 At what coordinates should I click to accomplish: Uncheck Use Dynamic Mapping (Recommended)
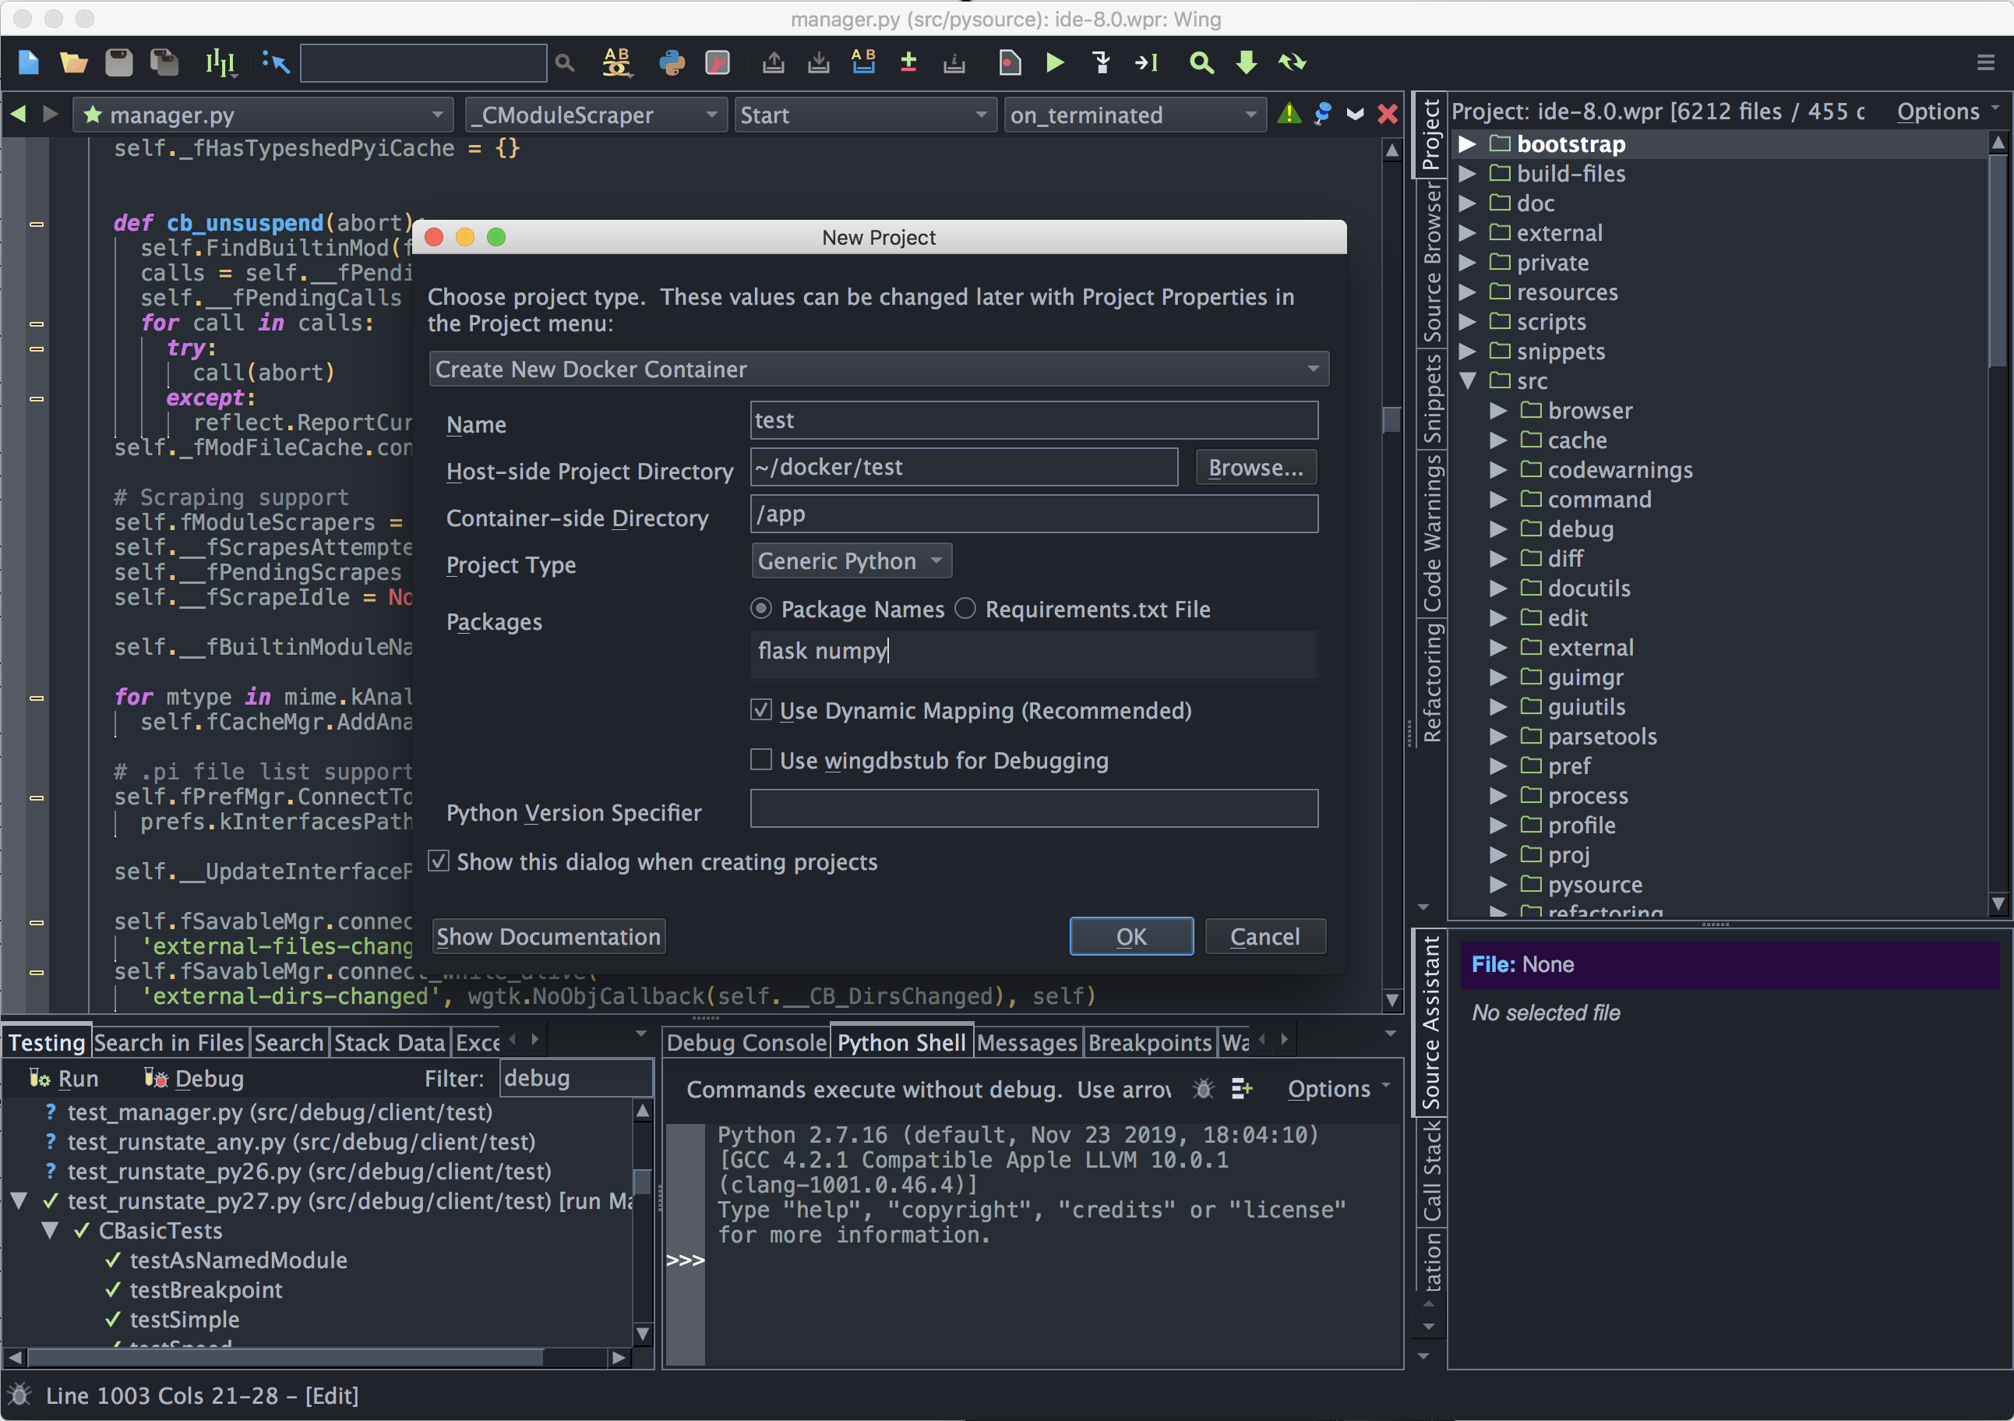[x=761, y=710]
